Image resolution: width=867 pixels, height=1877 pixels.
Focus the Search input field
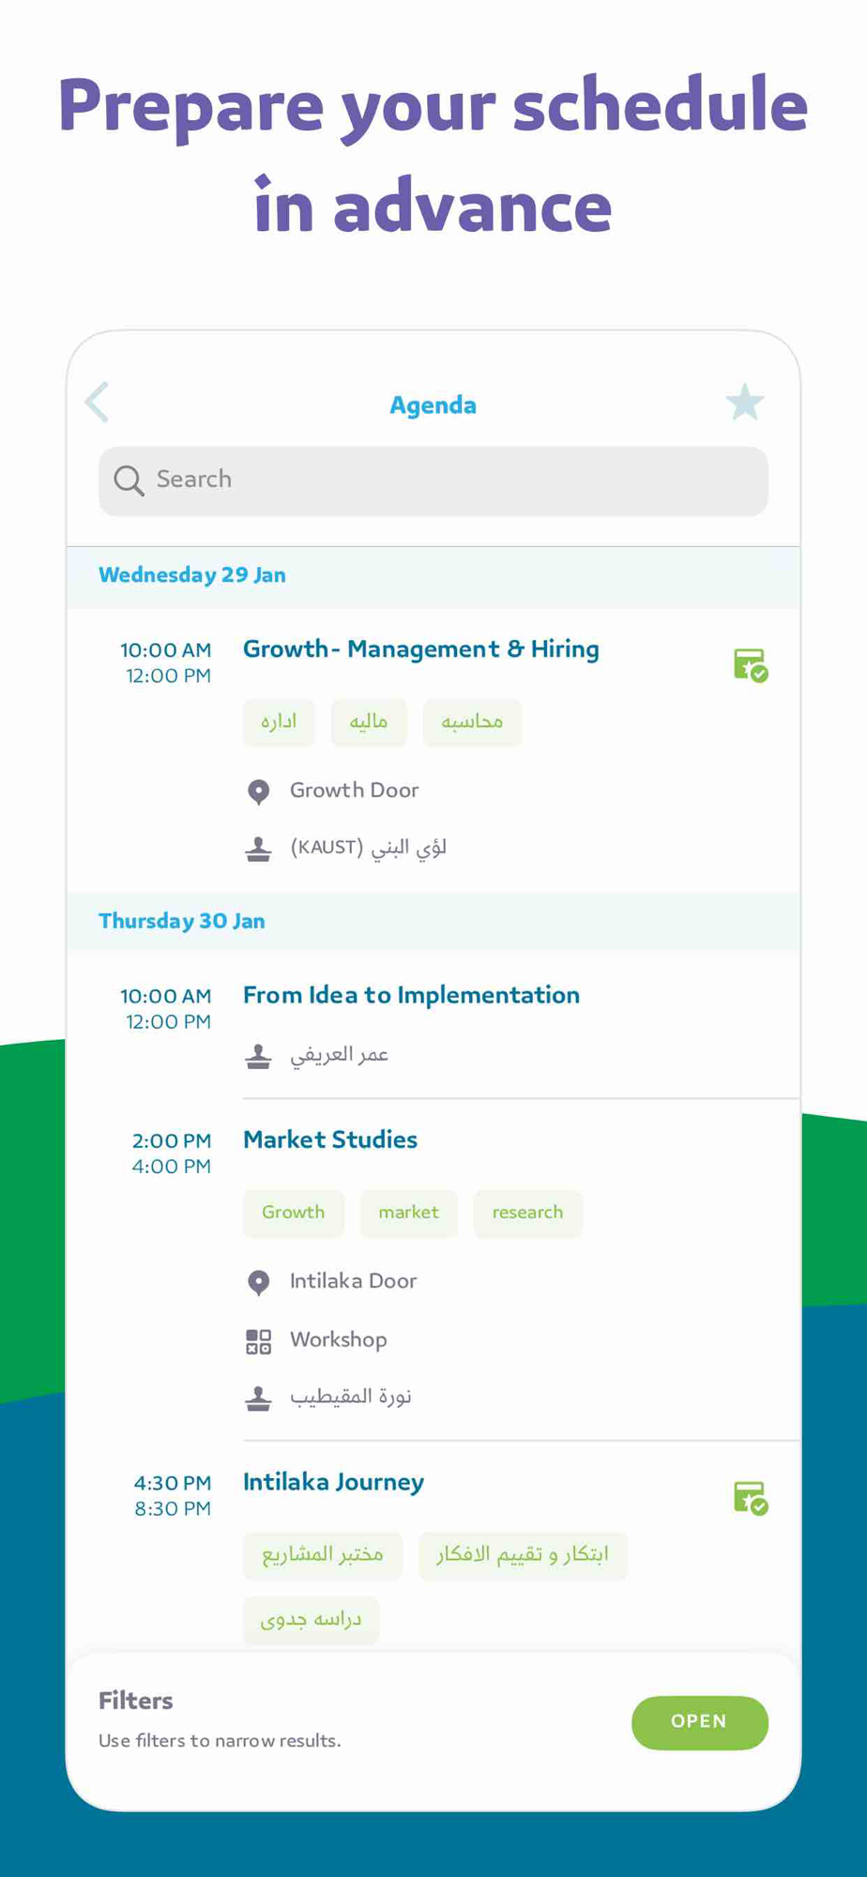click(x=433, y=481)
